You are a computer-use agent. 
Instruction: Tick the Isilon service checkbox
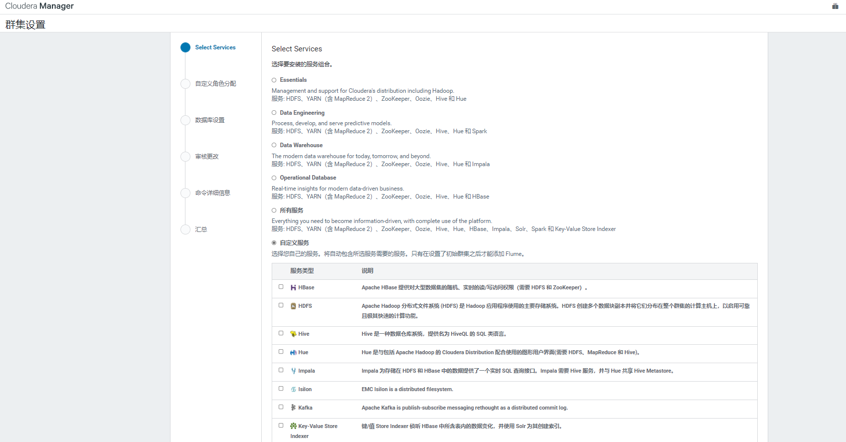[x=281, y=389]
